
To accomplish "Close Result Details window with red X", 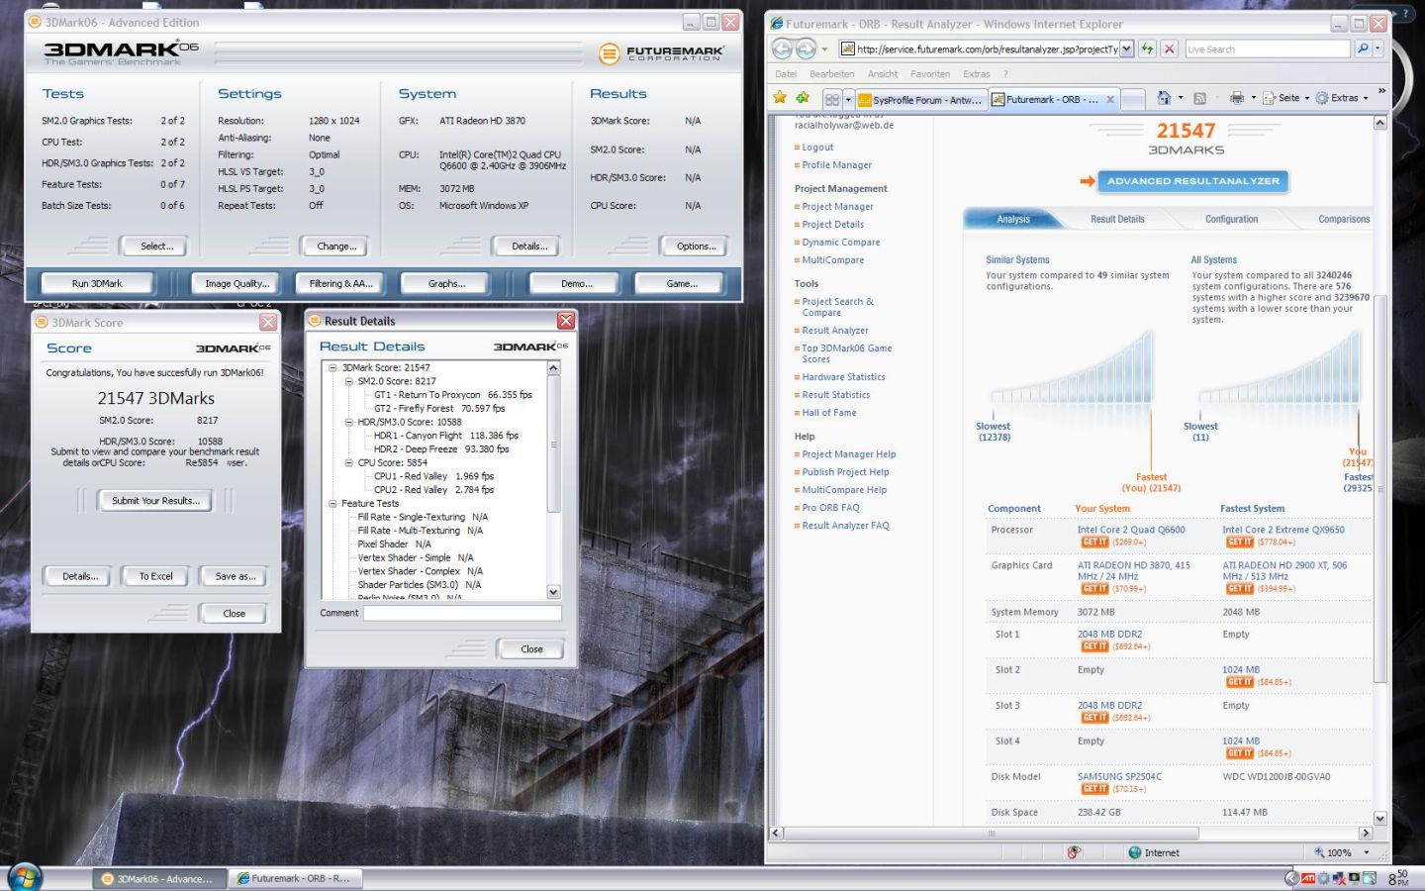I will coord(566,321).
